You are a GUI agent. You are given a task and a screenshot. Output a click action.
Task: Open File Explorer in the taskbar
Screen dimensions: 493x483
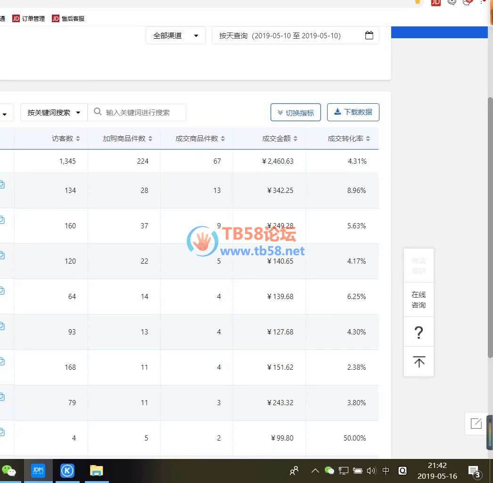(97, 470)
